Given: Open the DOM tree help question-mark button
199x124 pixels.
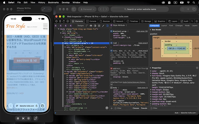Looking at the screenshot, I should [x=107, y=108].
